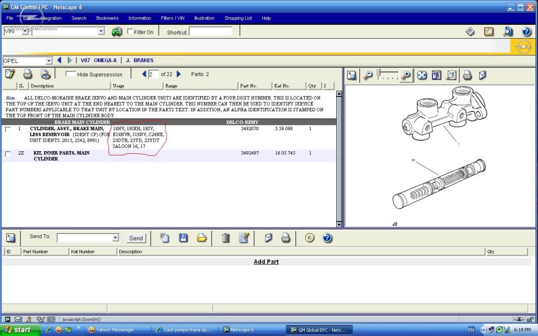This screenshot has width=538, height=336.
Task: Switch to Netscape 6 taskbar window
Action: pos(252,330)
